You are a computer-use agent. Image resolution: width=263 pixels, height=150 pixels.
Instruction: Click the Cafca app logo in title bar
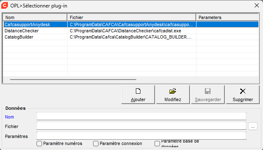(x=5, y=5)
